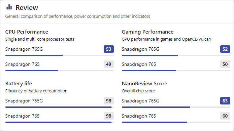Screen dimensions: 234x131
Task: Click Snapdragon 765G label under Gaming Performance
Action: click(x=140, y=49)
